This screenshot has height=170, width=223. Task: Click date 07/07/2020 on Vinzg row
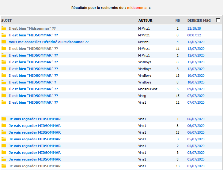pos(196,96)
